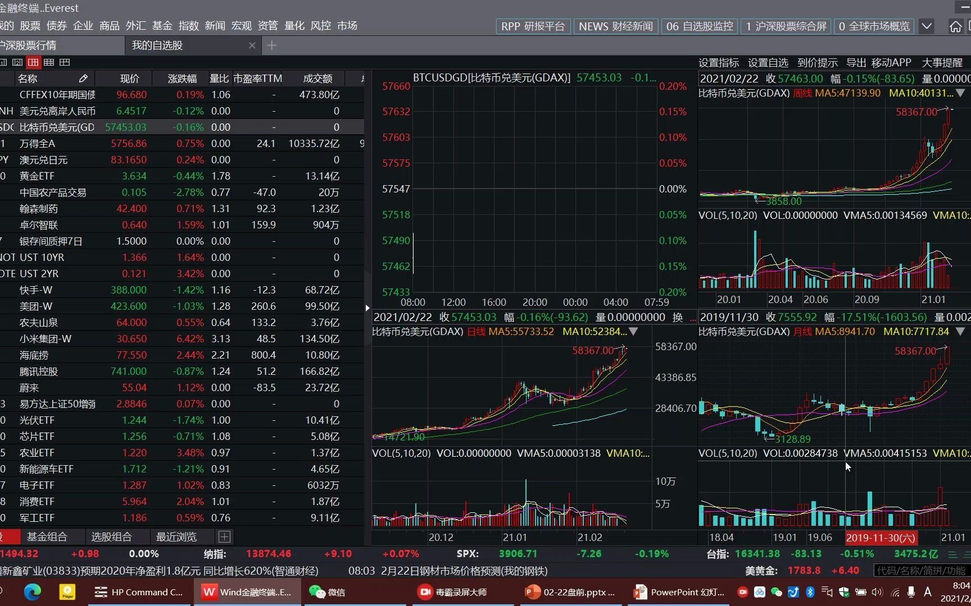Screen dimensions: 971x606
Task: Click the Wi-Fi network tray icon
Action: [895, 592]
